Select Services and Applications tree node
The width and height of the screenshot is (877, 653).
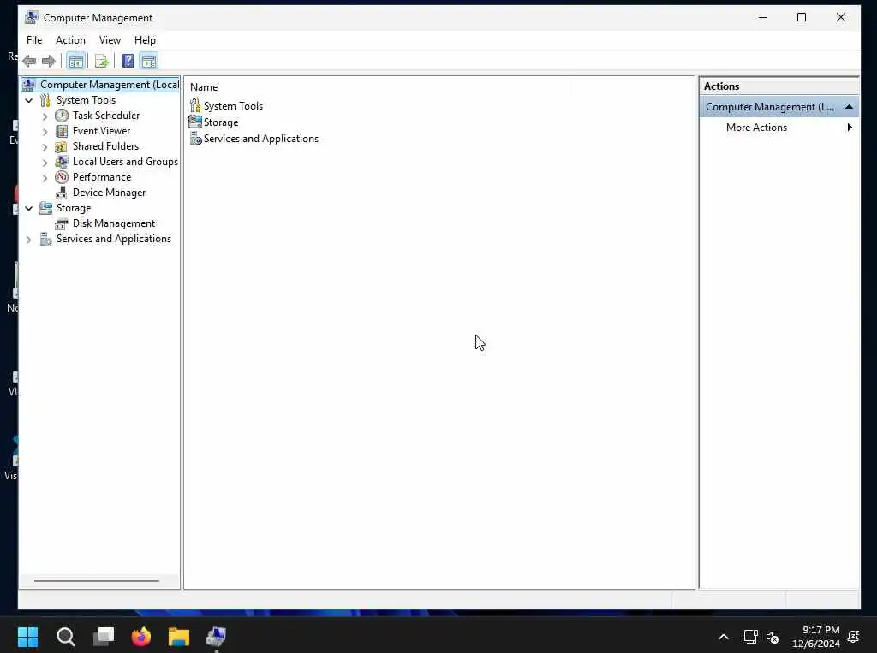(114, 239)
